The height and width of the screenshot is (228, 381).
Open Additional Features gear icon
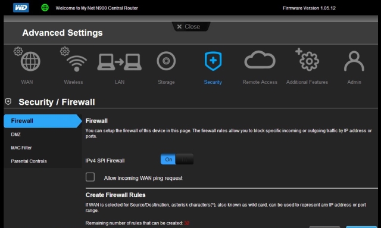[x=307, y=60]
